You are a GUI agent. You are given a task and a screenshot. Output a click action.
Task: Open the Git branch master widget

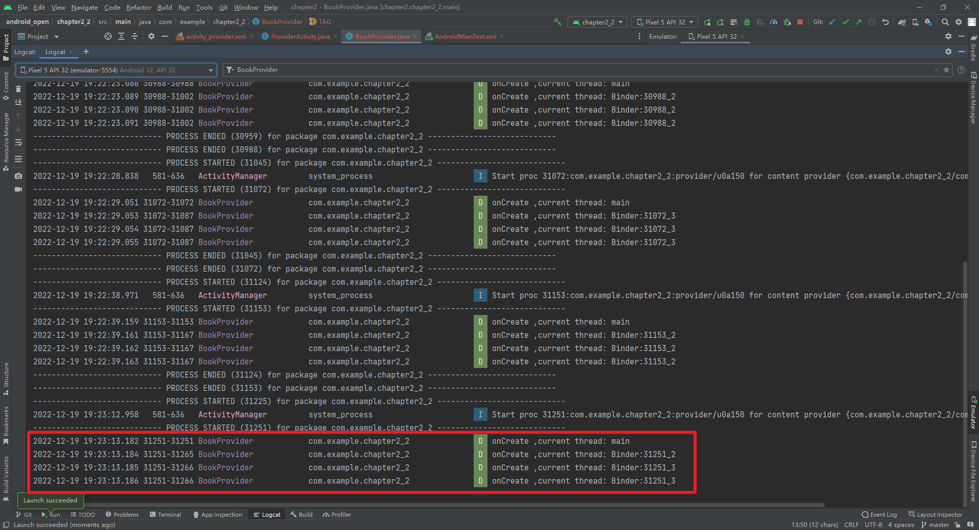(x=935, y=525)
